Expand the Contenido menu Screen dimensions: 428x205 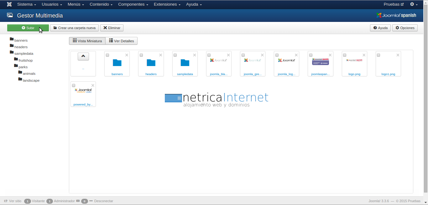pyautogui.click(x=101, y=4)
